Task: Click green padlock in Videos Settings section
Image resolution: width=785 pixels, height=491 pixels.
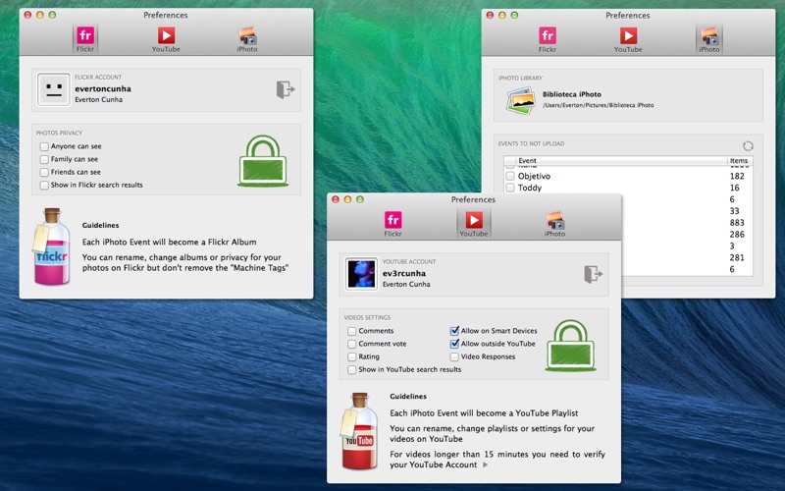Action: tap(571, 346)
